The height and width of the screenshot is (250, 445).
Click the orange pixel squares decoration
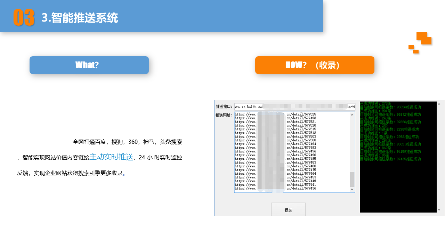pyautogui.click(x=421, y=42)
